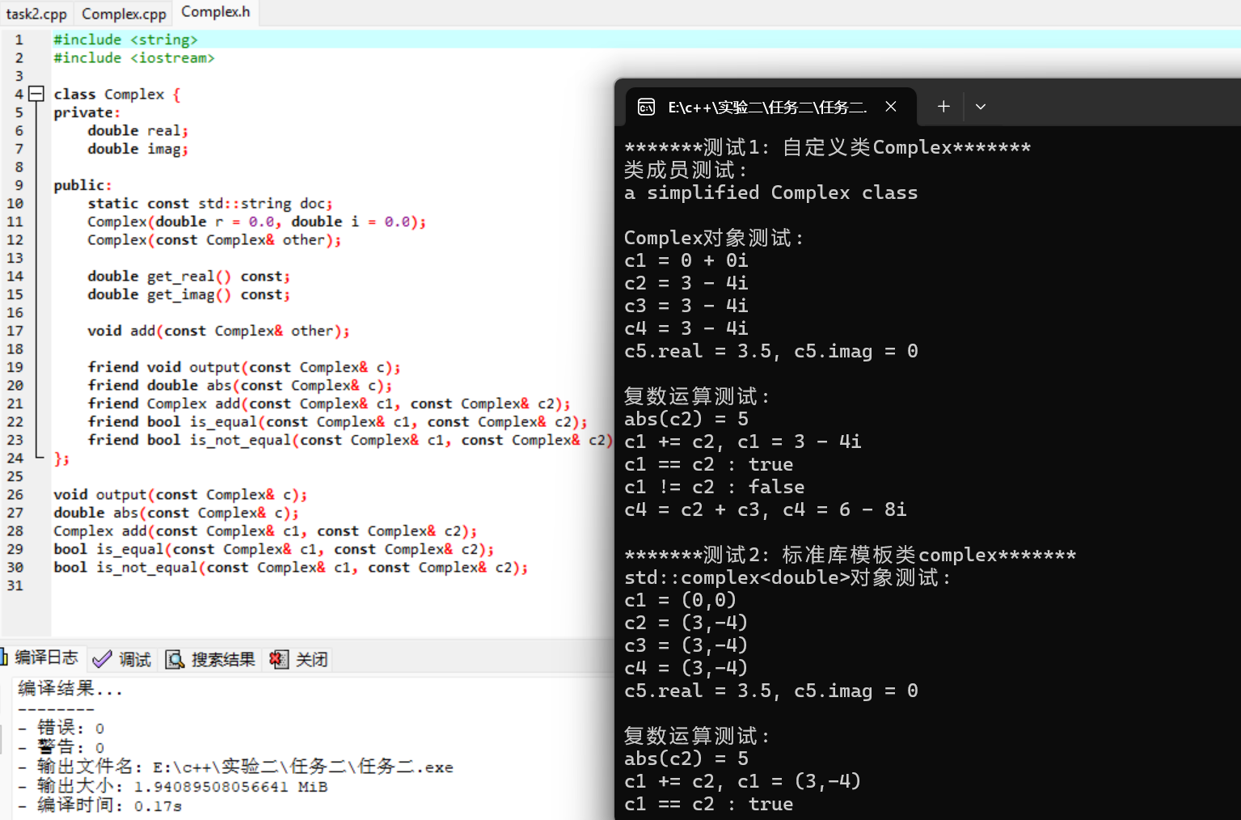The width and height of the screenshot is (1241, 820).
Task: Open the 调试 panel tab
Action: point(124,660)
